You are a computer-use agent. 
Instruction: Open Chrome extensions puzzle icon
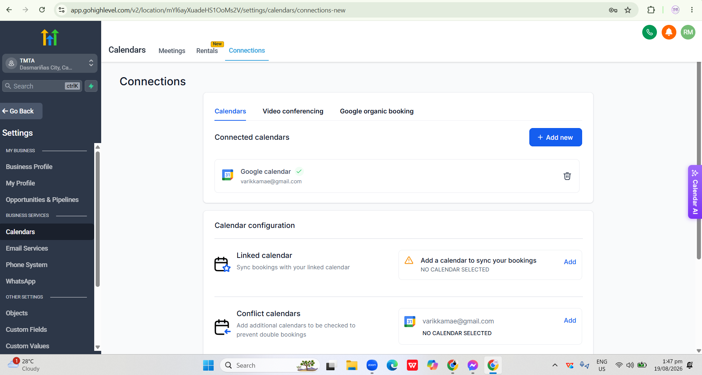click(x=651, y=10)
